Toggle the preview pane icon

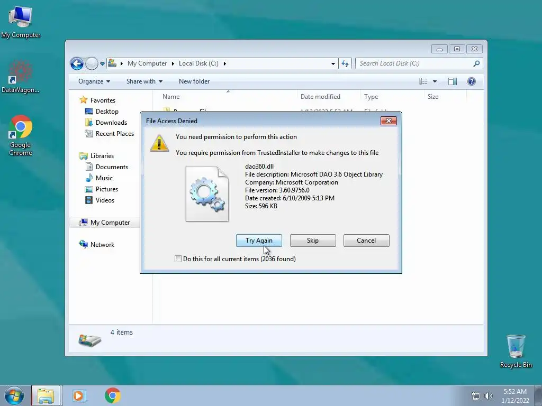coord(453,81)
